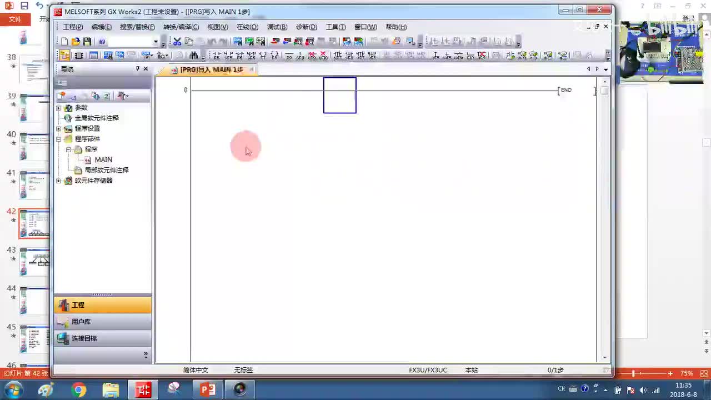Select the ladder editor cursor cell
Screen dimensions: 711x400
pos(340,96)
